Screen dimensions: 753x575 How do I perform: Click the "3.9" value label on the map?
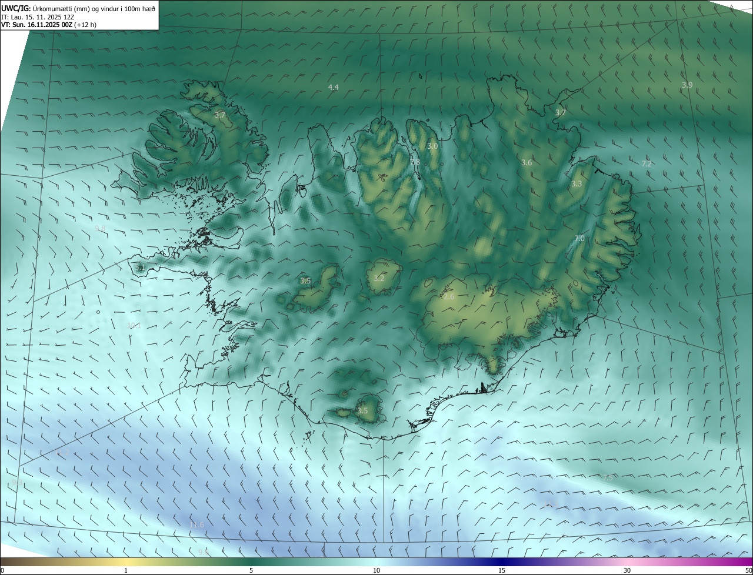pos(687,85)
